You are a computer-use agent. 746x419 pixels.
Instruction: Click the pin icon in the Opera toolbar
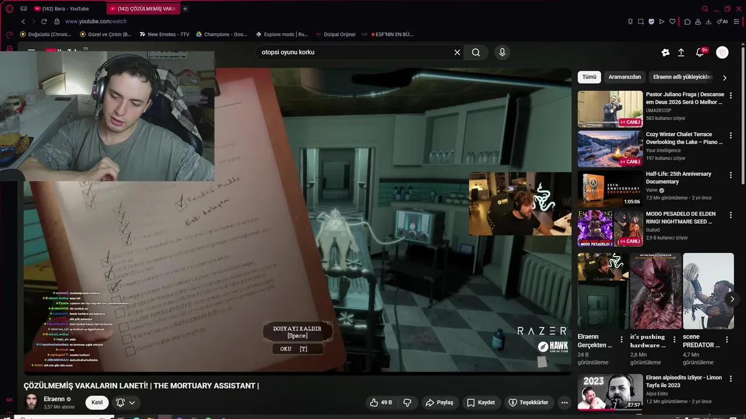[x=630, y=22]
